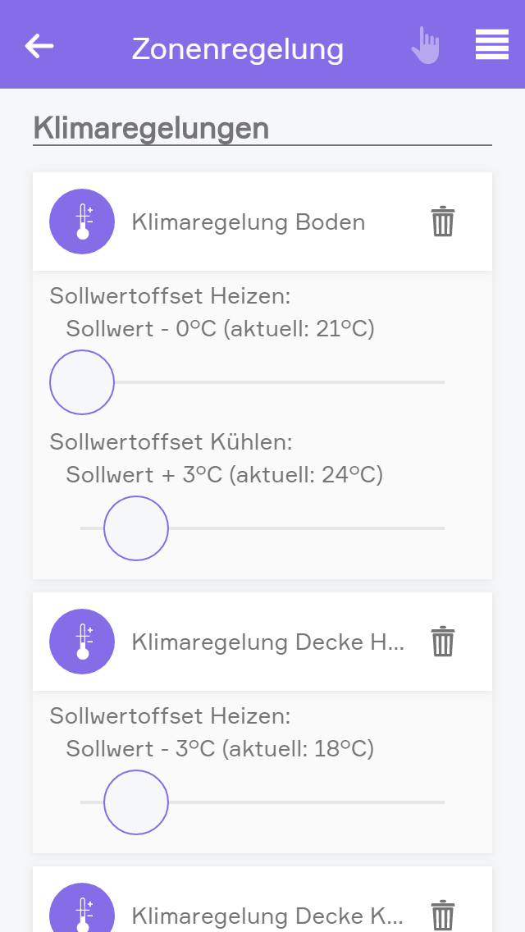
Task: Click thermometer icon of Klimaregelung Decke K...
Action: point(82,914)
